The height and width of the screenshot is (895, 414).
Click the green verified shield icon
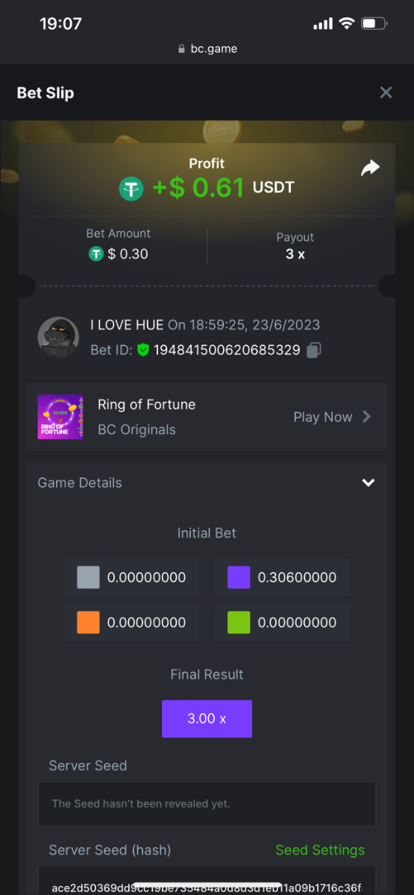point(143,350)
